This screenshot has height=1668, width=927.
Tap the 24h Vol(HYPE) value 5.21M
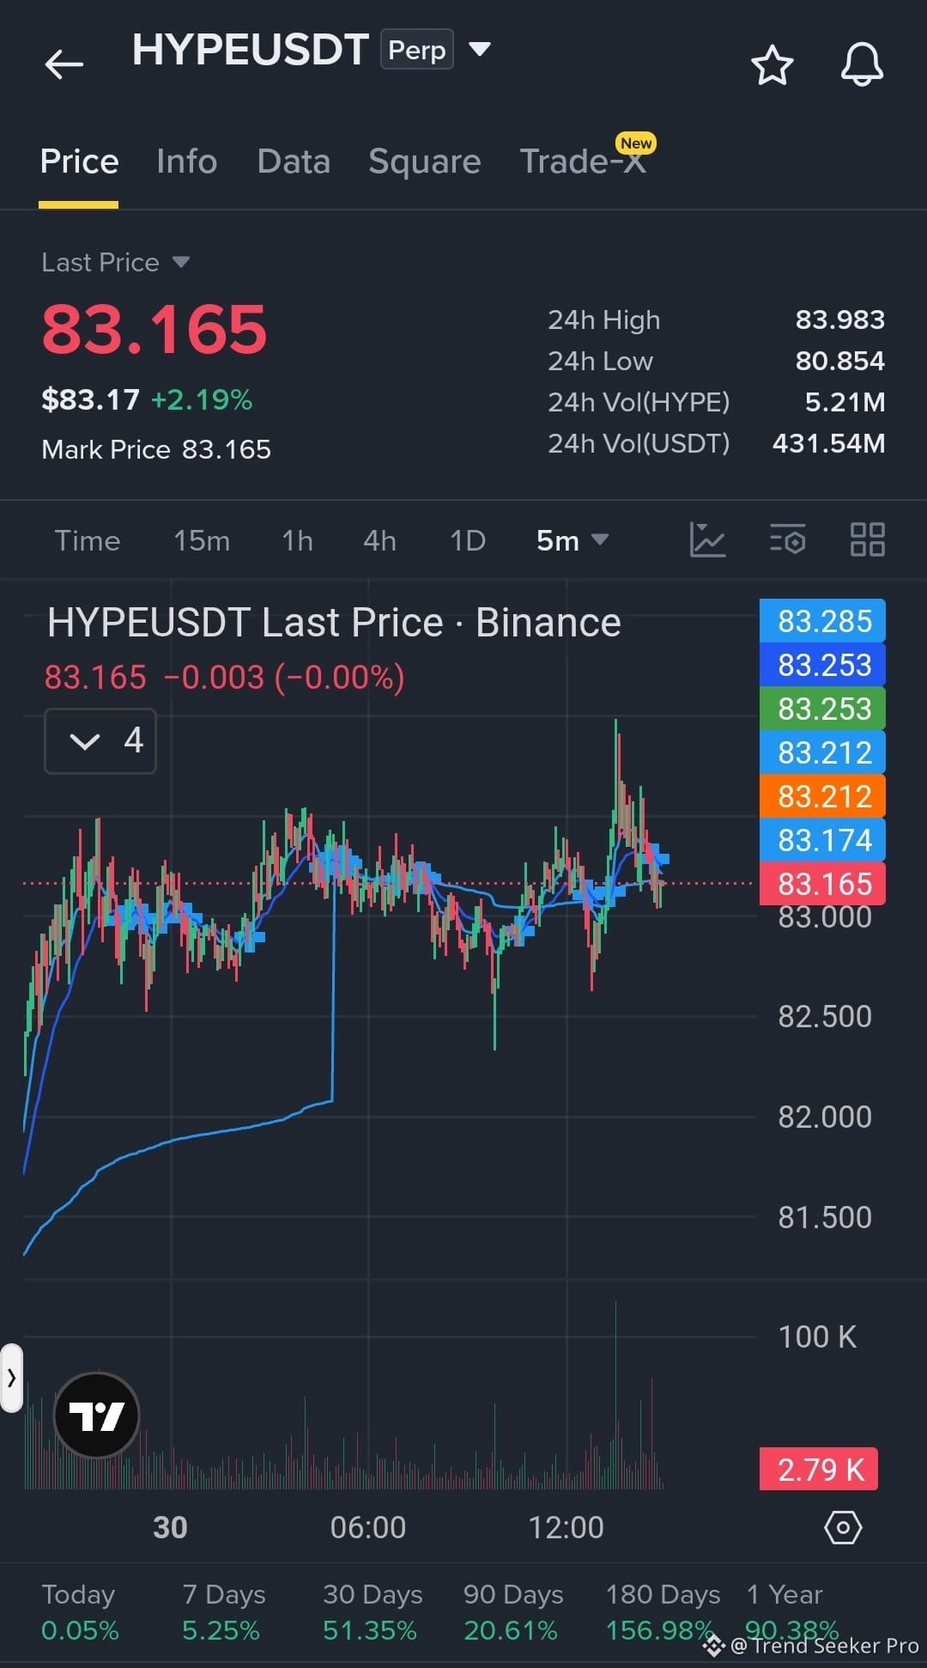point(845,402)
